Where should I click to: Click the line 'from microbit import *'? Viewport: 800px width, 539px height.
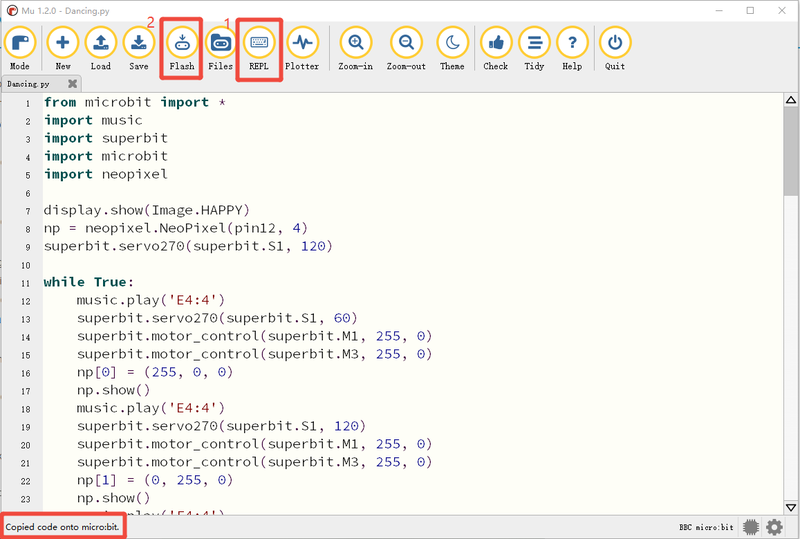[135, 102]
